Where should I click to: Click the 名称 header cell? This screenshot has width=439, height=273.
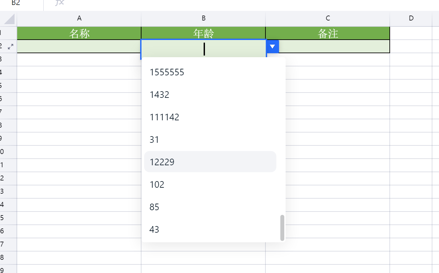point(79,33)
